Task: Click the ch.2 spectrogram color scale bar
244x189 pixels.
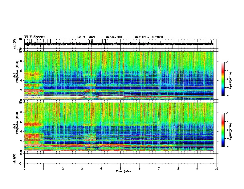Action: pos(223,130)
